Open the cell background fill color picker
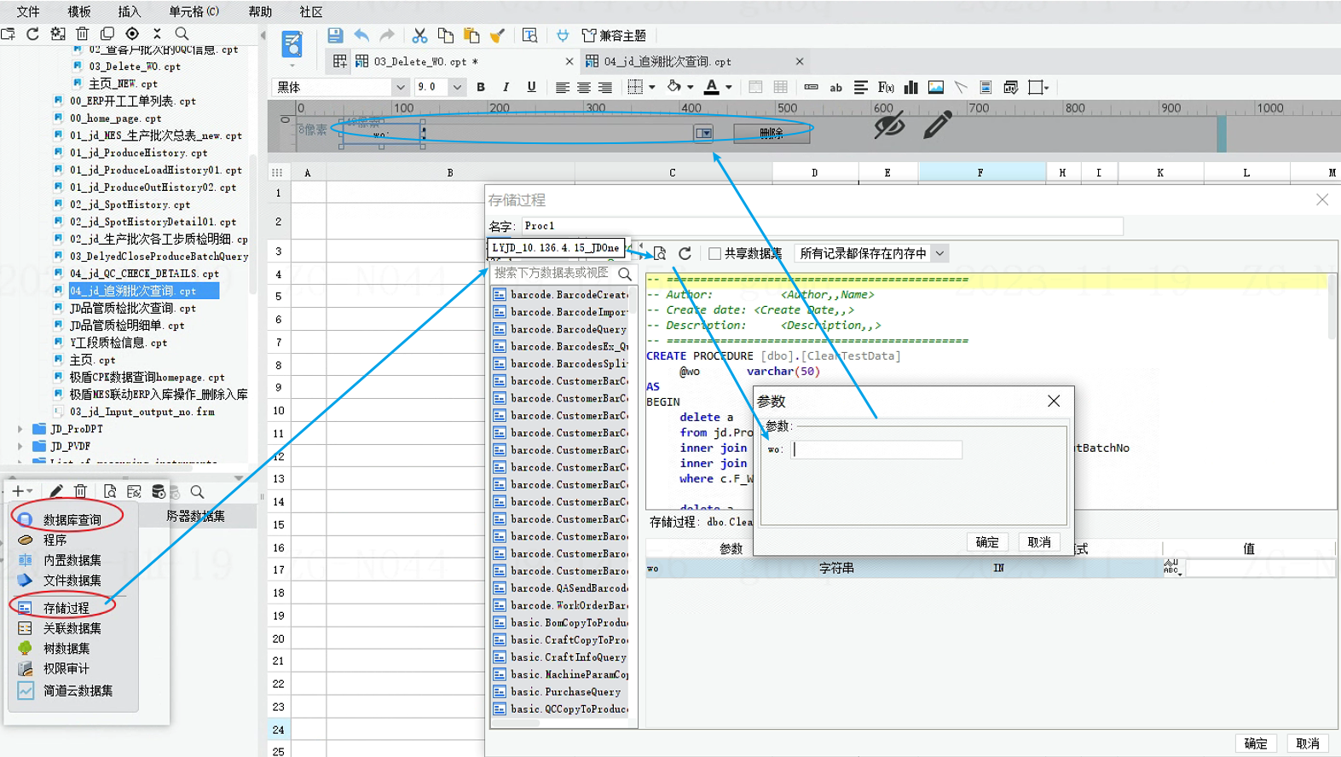The height and width of the screenshot is (757, 1341). click(674, 87)
